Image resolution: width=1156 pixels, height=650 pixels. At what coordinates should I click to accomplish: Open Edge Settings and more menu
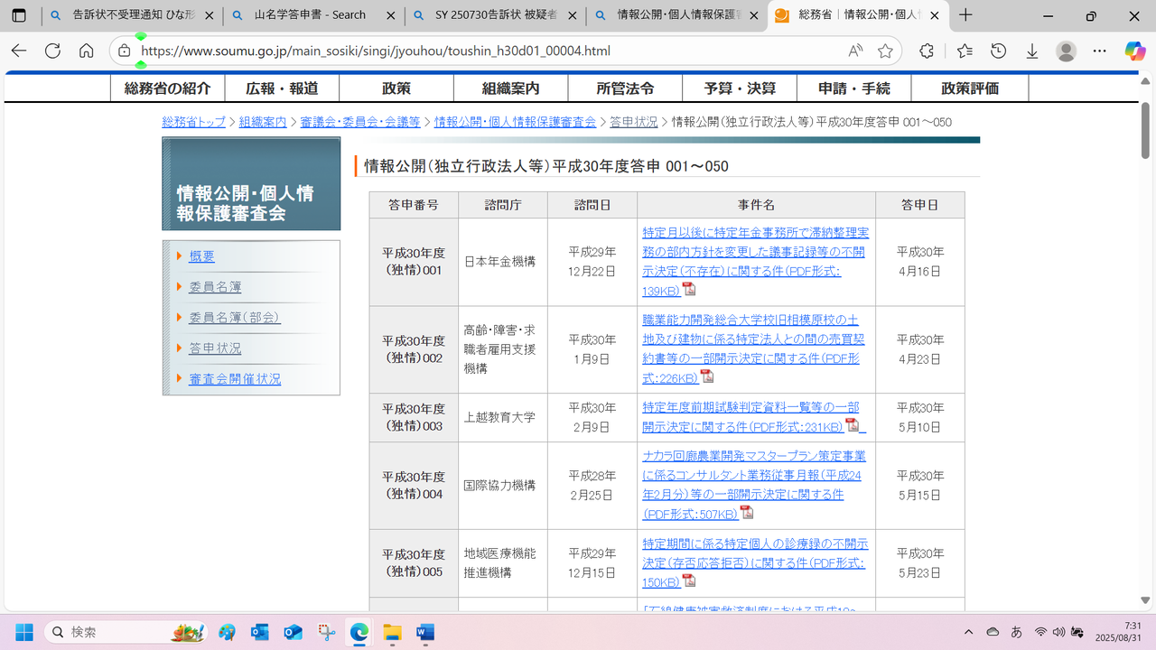1100,51
